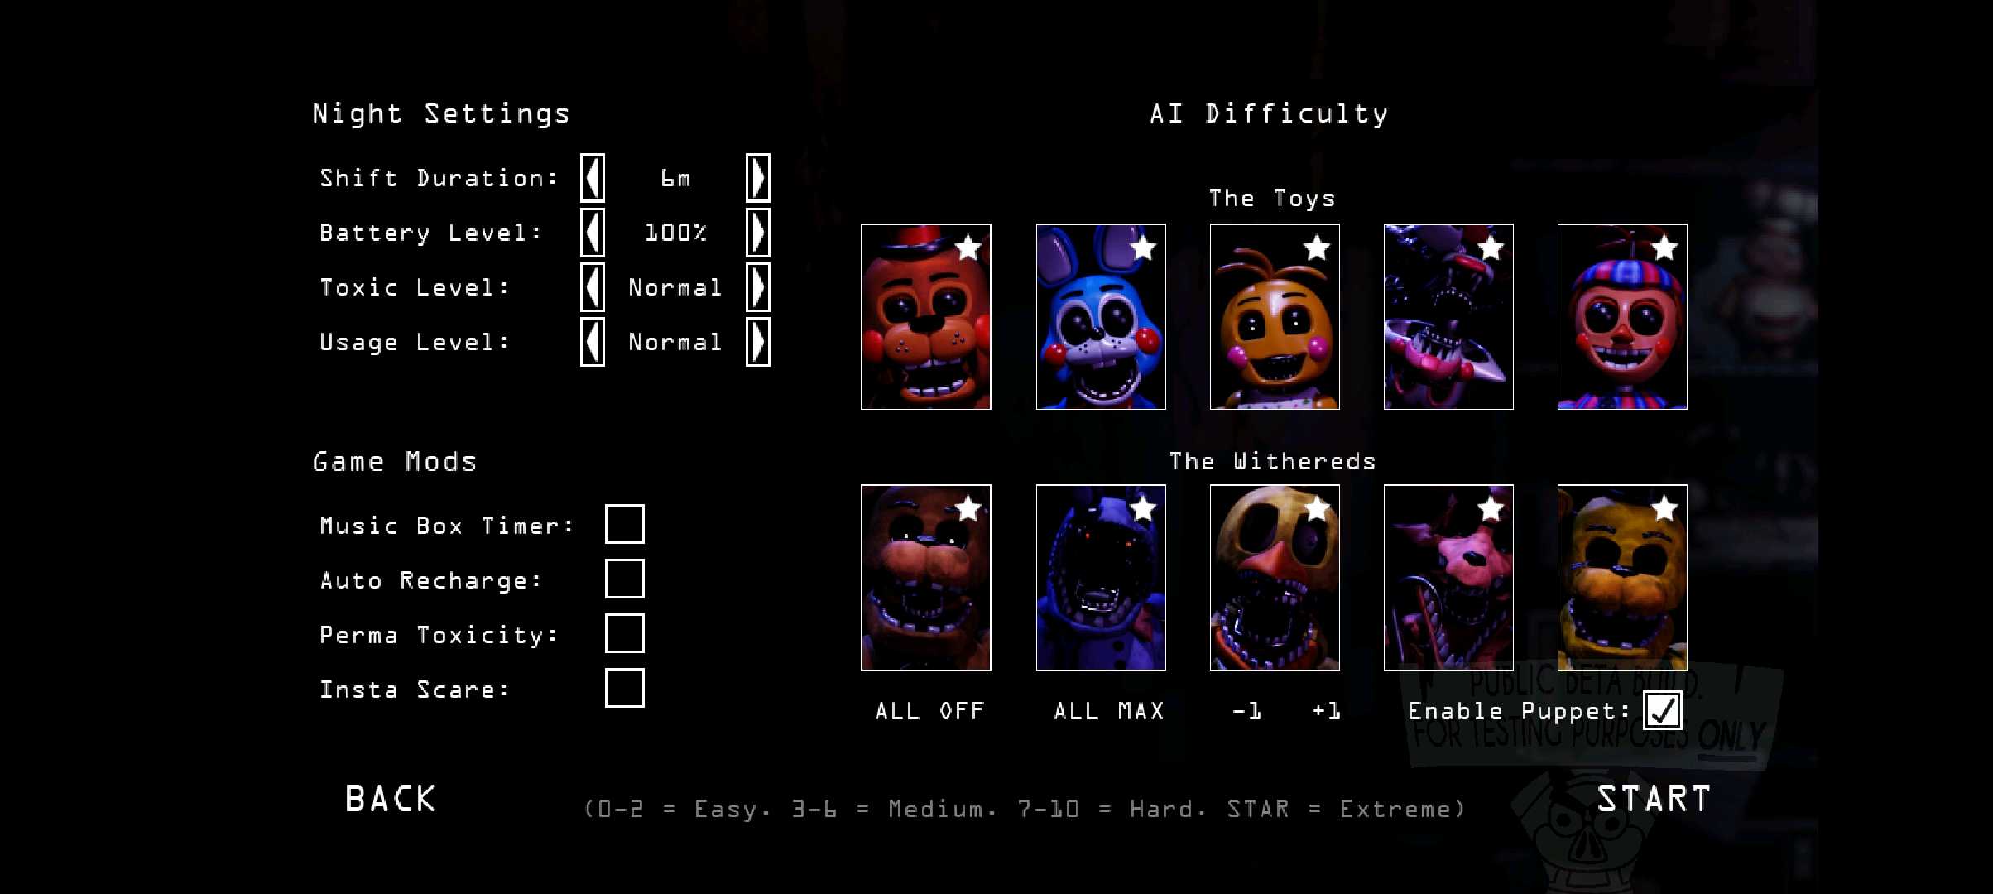Image resolution: width=1993 pixels, height=894 pixels.
Task: Select Withered Bonnie's card
Action: [x=1100, y=577]
